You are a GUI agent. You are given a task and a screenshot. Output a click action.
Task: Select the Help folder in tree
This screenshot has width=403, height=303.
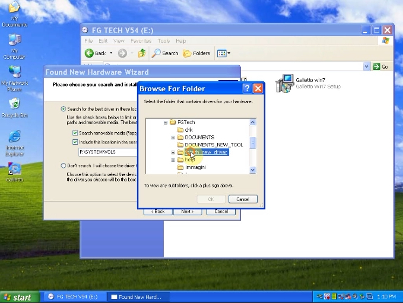[190, 160]
